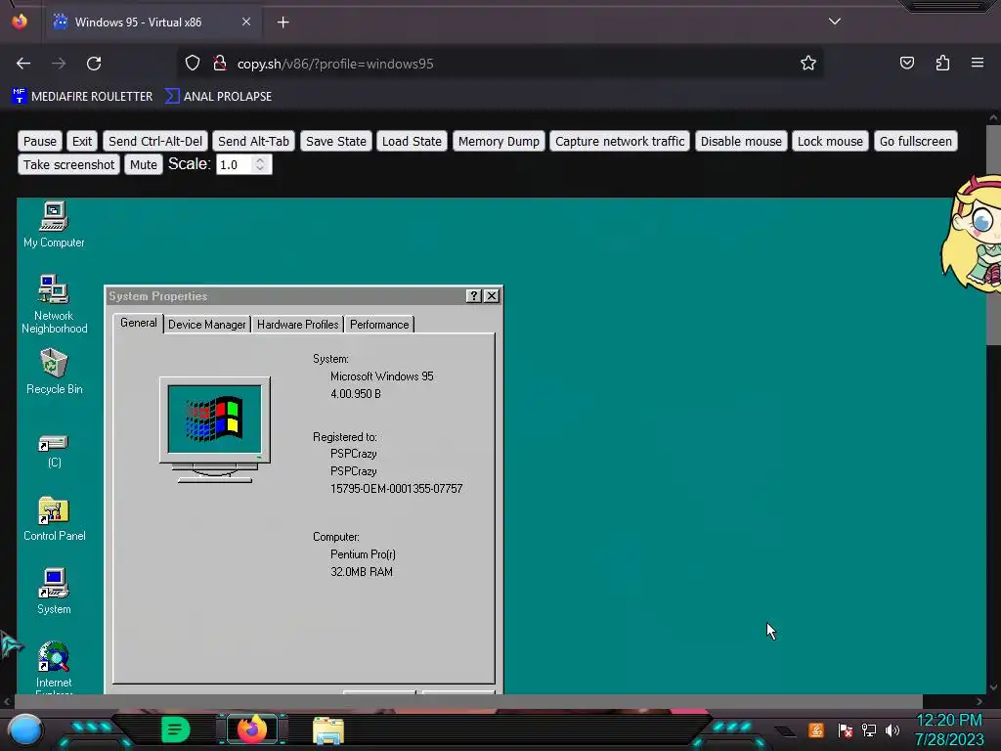Reload the current page
The width and height of the screenshot is (1001, 751).
pos(94,64)
